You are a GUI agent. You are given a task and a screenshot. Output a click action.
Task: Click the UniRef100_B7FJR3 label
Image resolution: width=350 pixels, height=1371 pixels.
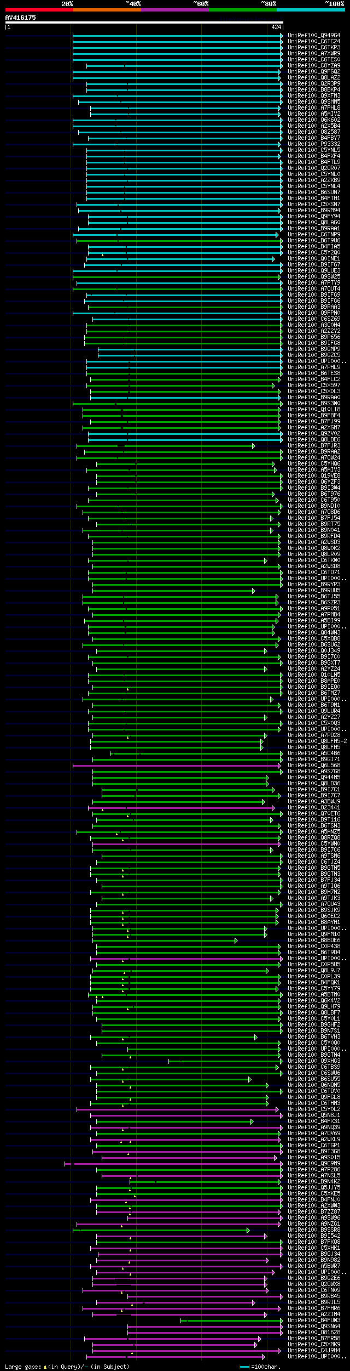point(314,445)
